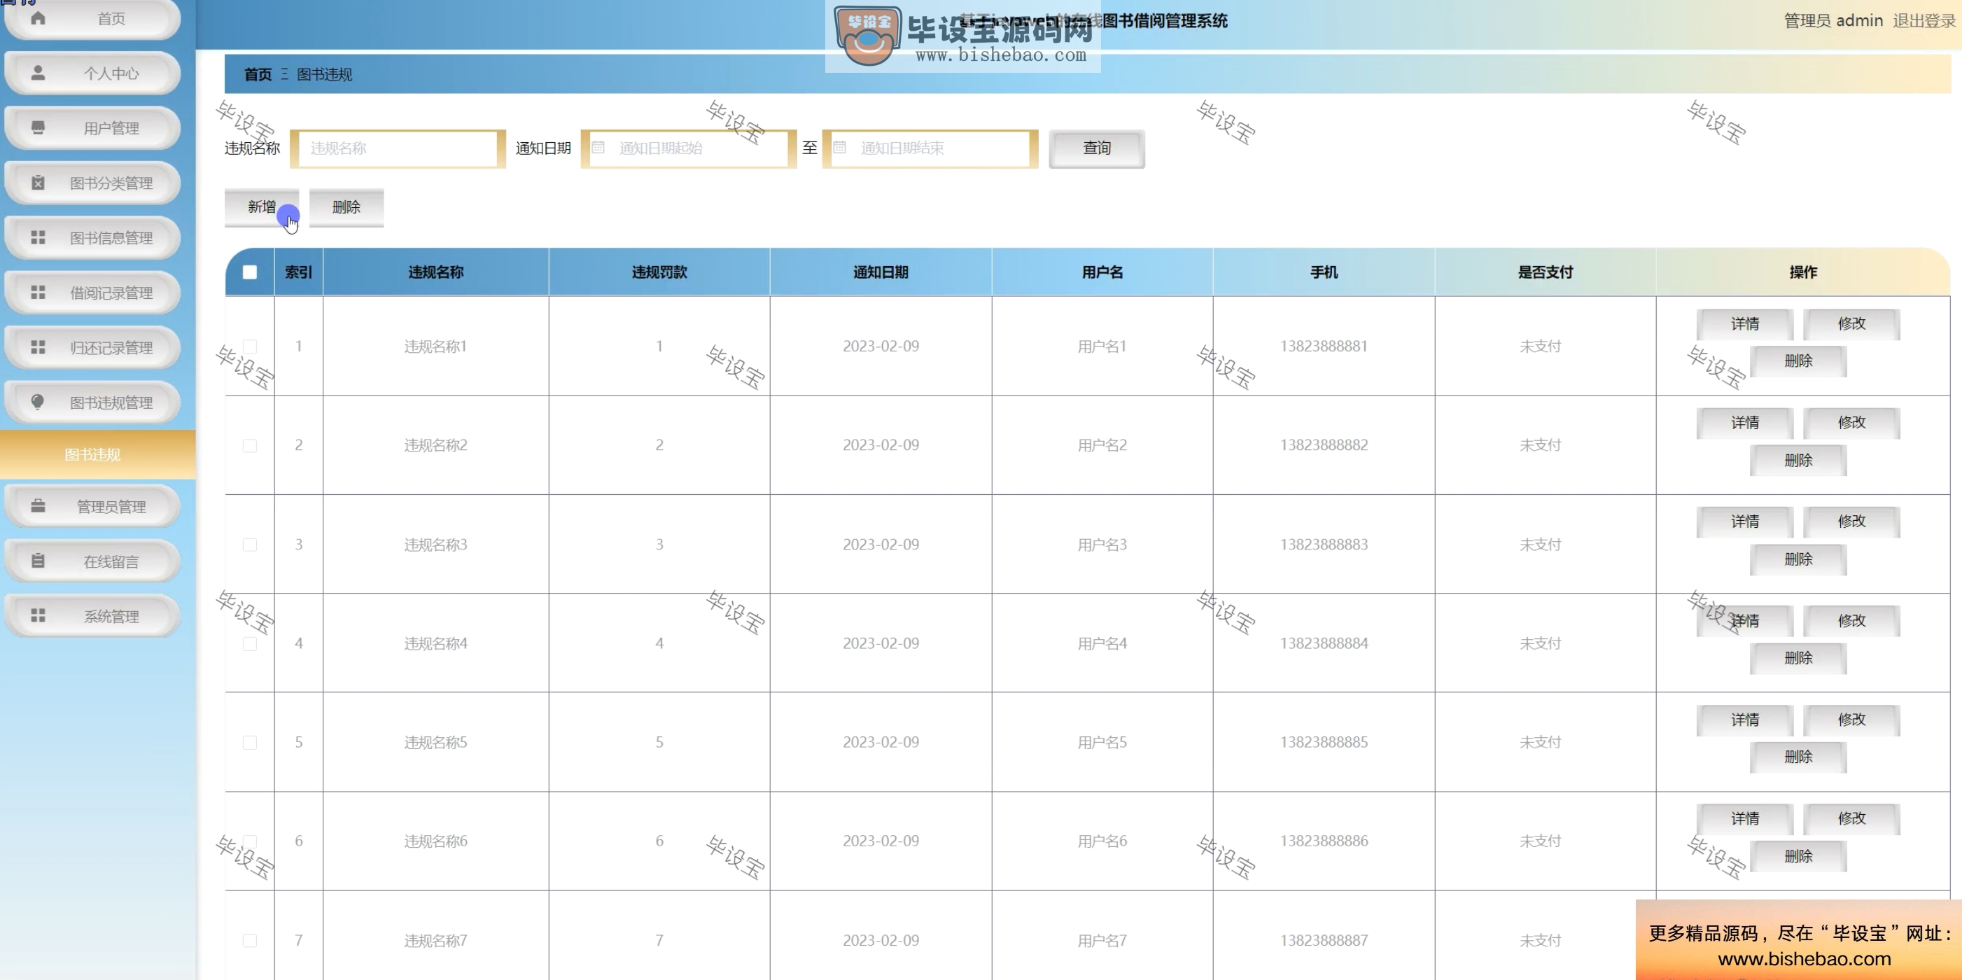Expand 借阅记录管理 menu
Viewport: 1962px width, 980px height.
[92, 293]
